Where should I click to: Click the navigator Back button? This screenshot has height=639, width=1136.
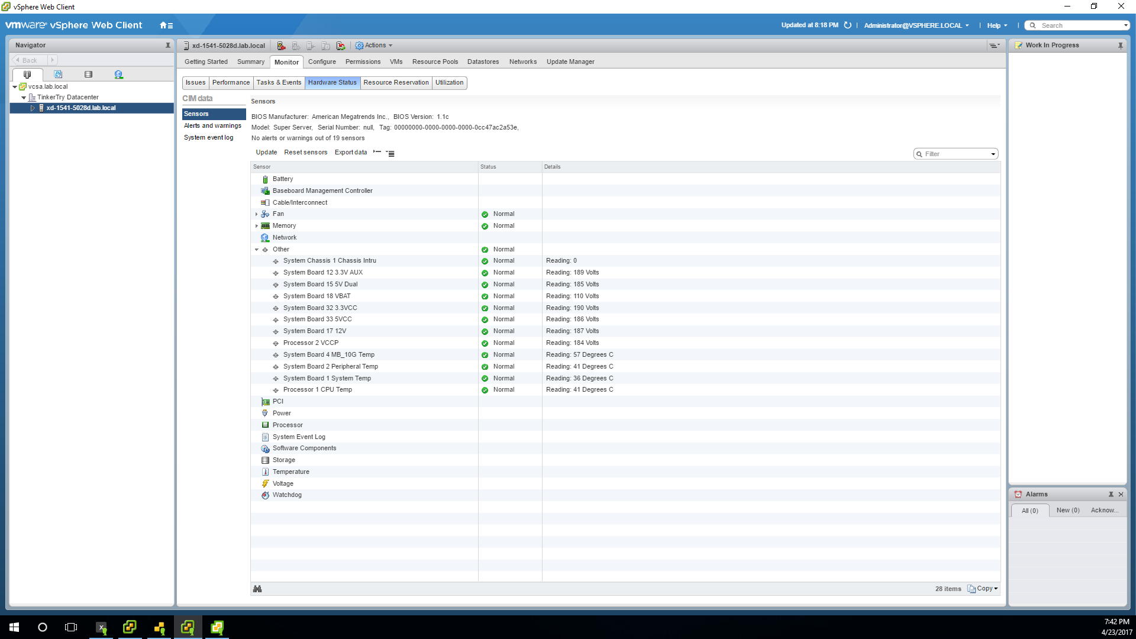(x=29, y=60)
